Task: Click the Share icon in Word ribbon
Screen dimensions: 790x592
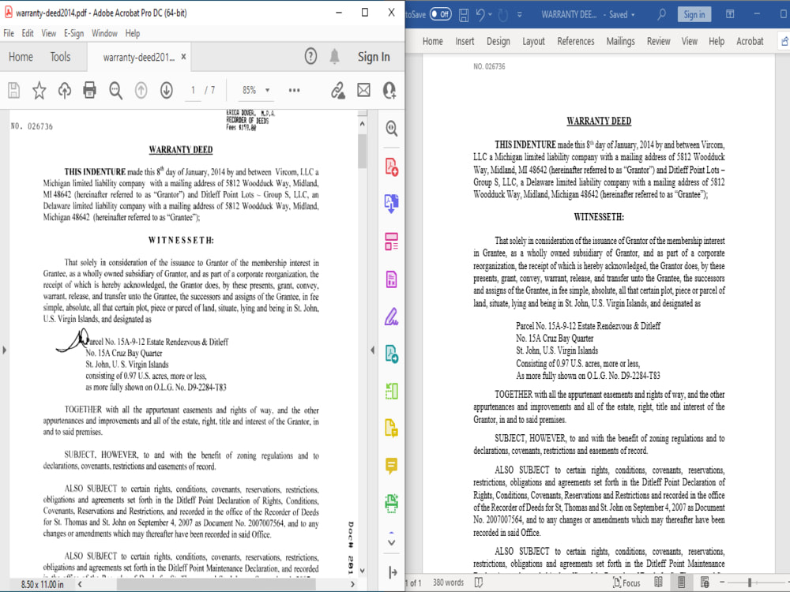Action: (784, 41)
